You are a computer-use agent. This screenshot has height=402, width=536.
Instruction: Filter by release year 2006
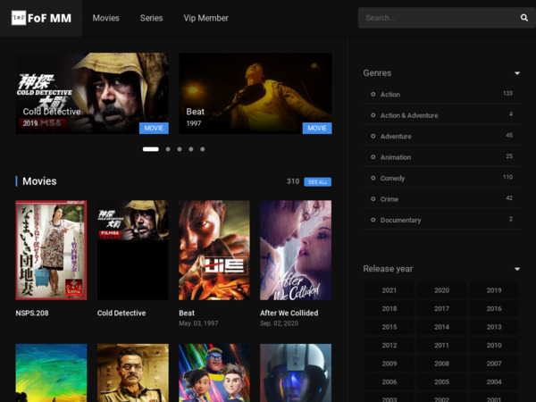click(x=389, y=382)
